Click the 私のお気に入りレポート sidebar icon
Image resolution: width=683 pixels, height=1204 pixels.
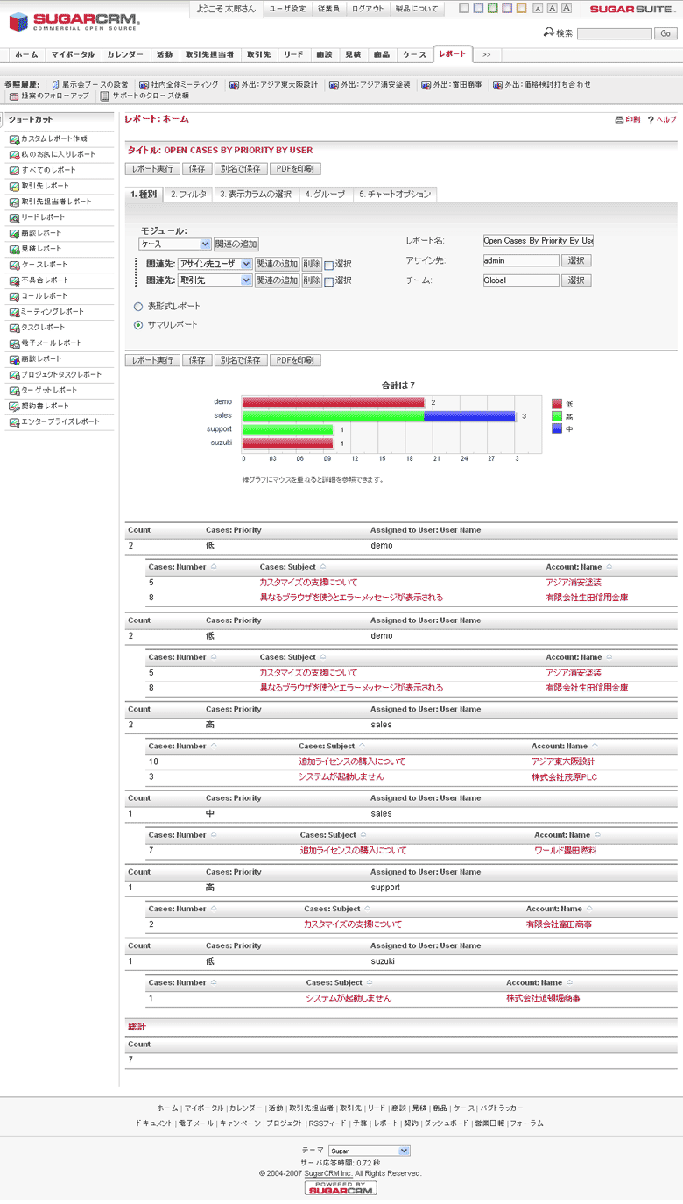tap(15, 154)
